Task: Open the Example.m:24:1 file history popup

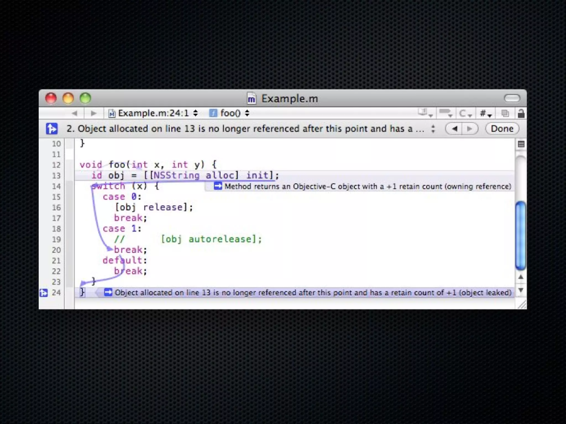Action: (x=153, y=113)
